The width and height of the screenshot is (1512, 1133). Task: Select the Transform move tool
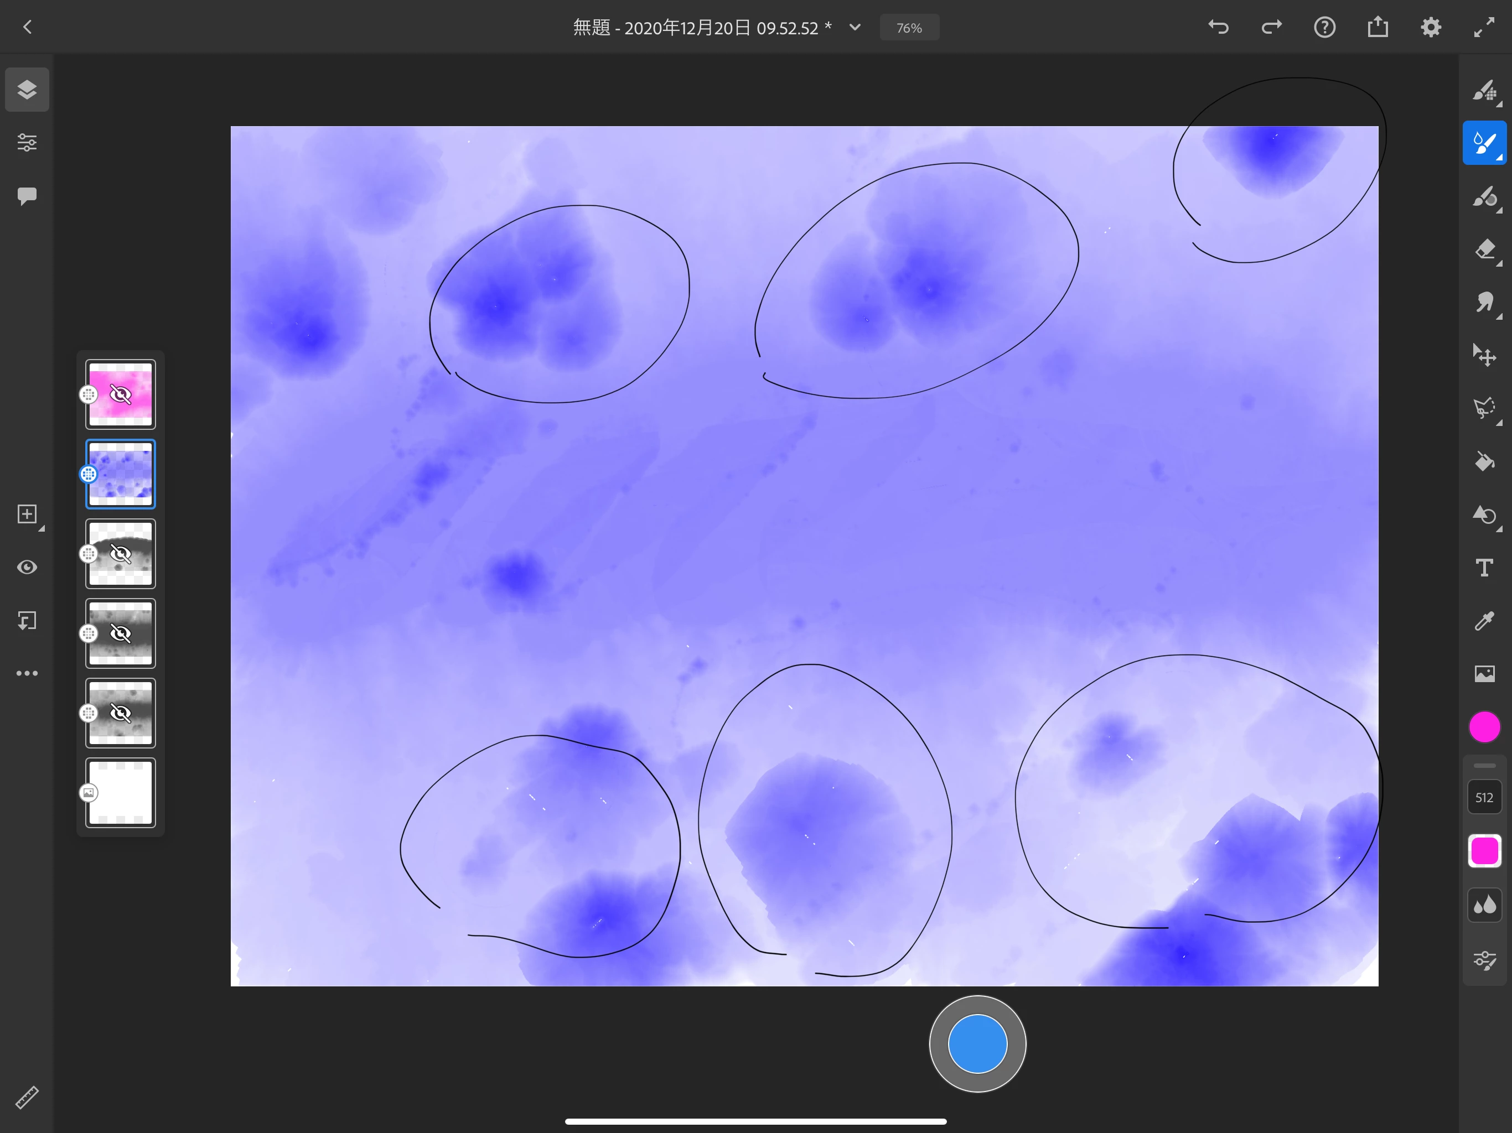pyautogui.click(x=1483, y=355)
